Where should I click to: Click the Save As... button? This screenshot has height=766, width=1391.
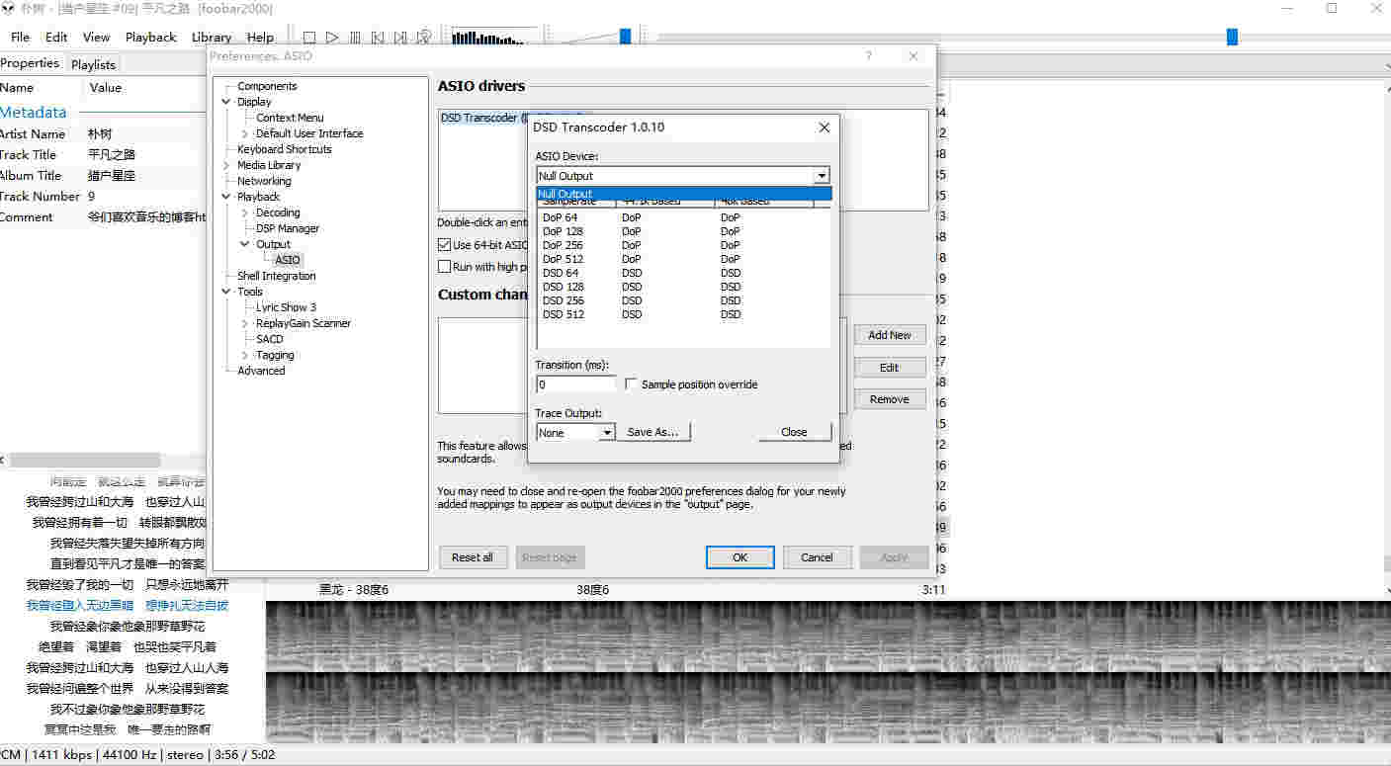click(652, 432)
